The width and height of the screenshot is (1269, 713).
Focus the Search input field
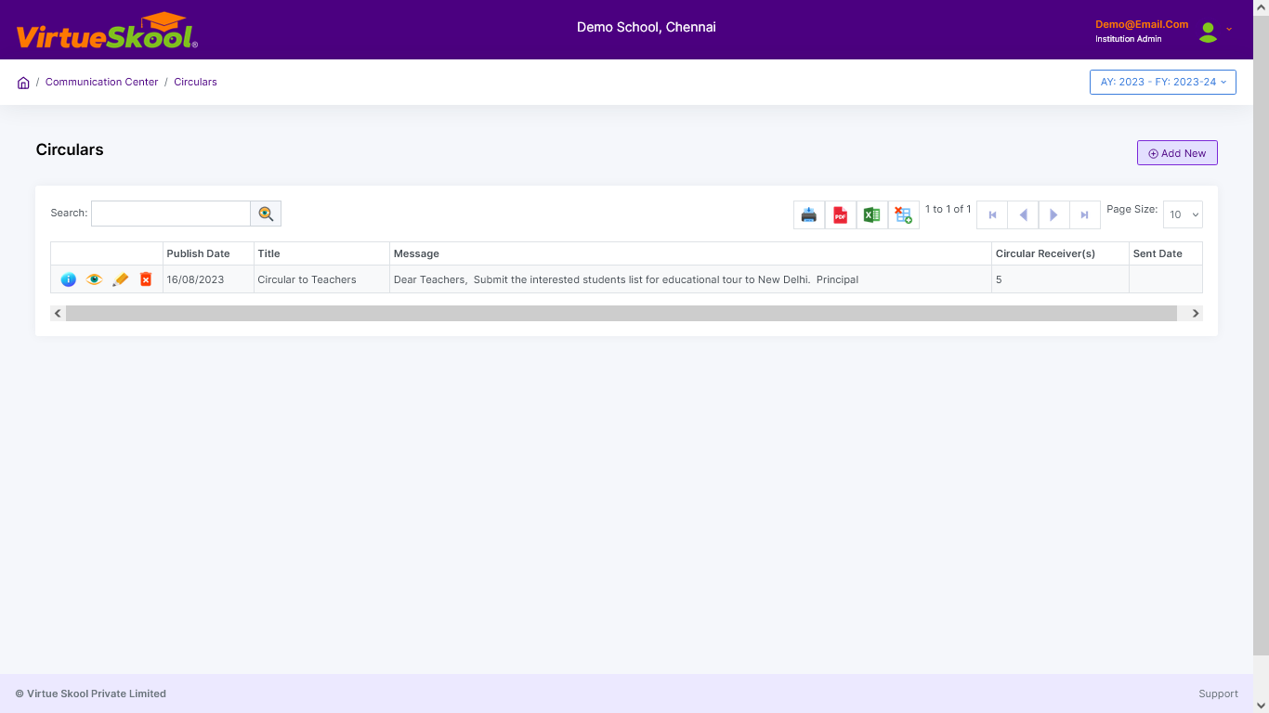171,214
